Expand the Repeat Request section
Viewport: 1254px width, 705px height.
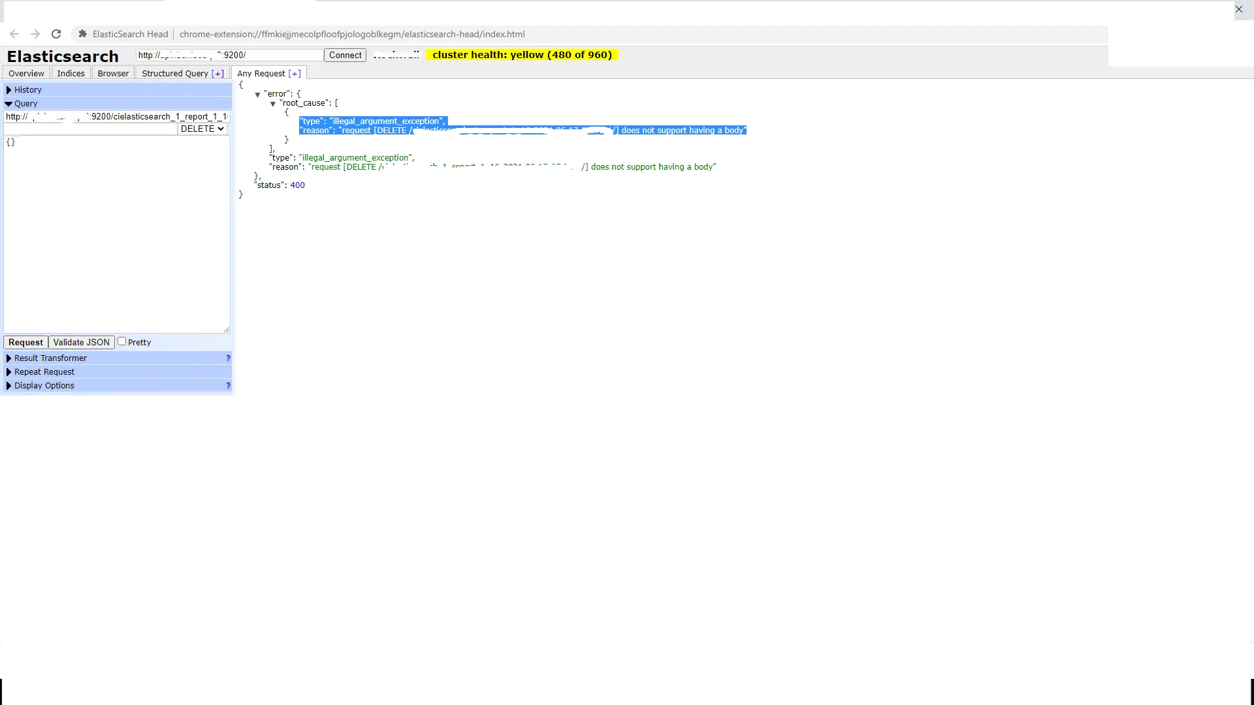point(44,372)
